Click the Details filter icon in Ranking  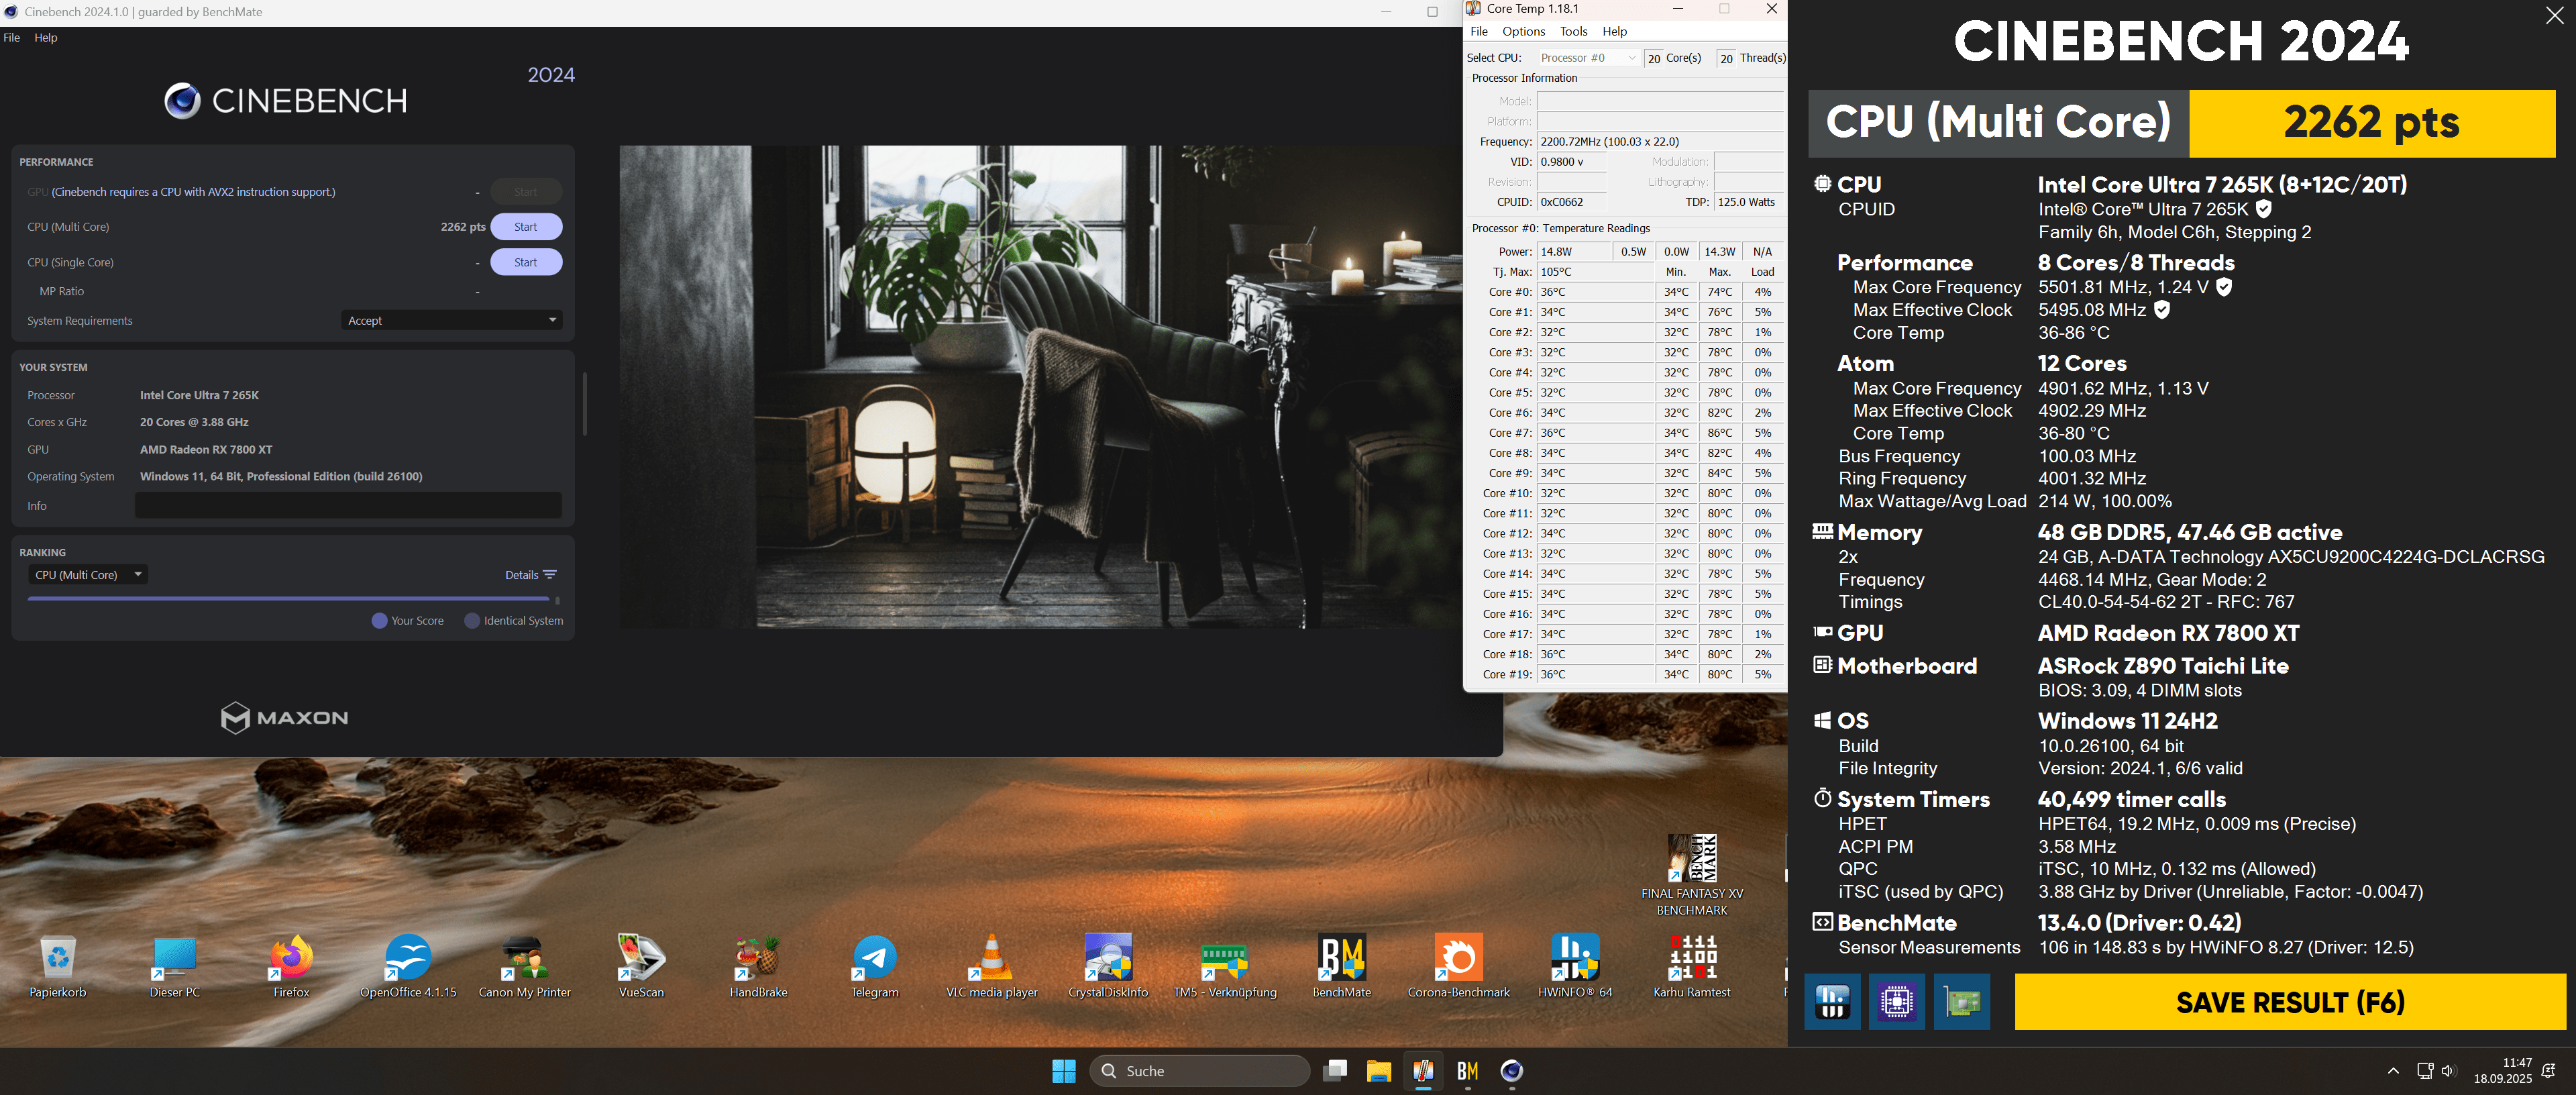click(x=549, y=575)
